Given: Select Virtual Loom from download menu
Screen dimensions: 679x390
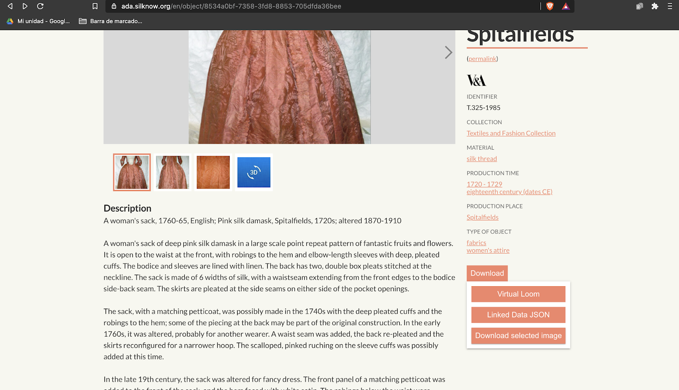Looking at the screenshot, I should click(x=518, y=294).
